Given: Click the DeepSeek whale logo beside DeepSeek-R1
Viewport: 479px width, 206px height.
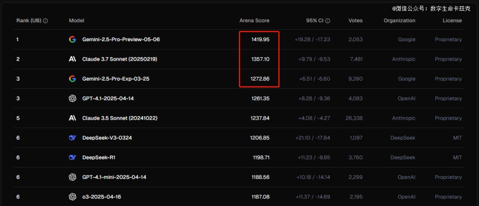Looking at the screenshot, I should click(x=72, y=157).
